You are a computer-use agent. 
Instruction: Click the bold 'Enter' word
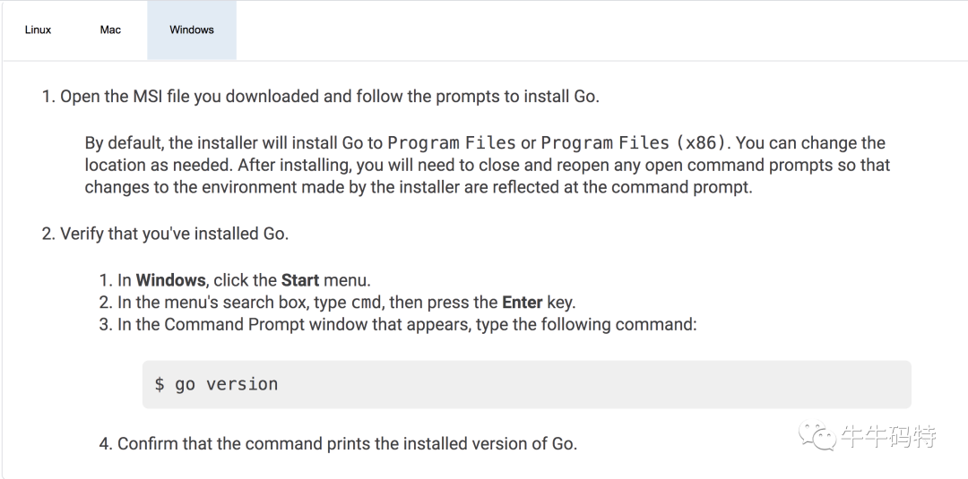(522, 302)
